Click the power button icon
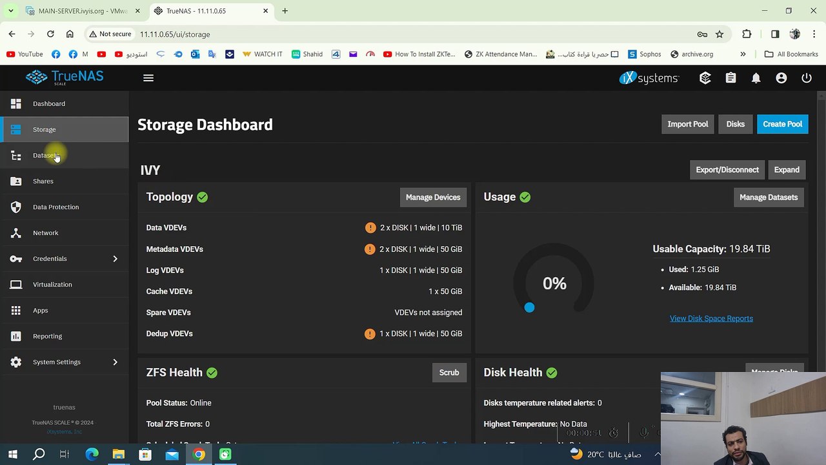 [807, 77]
